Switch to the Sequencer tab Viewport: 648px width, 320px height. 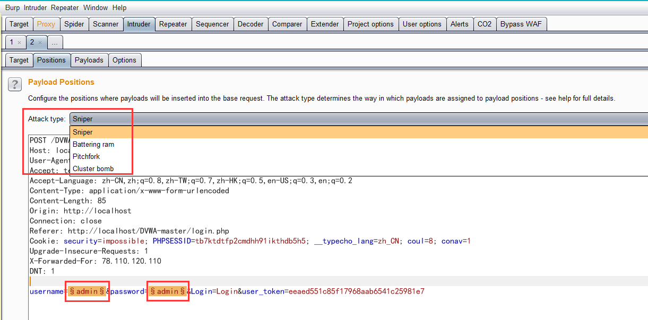(212, 24)
